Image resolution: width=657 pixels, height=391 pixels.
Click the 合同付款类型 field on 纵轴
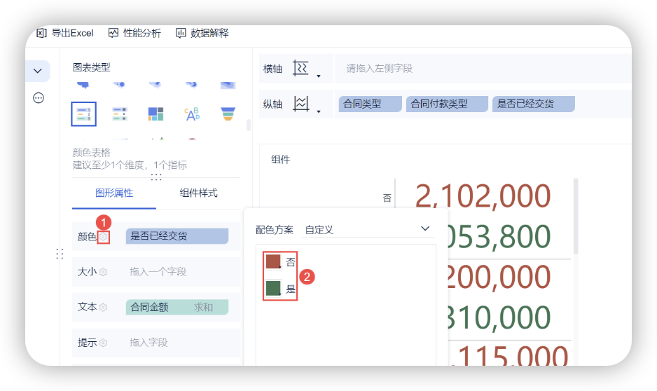tap(446, 104)
